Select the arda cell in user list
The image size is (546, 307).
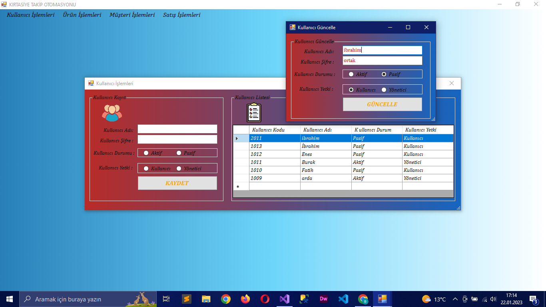pyautogui.click(x=326, y=178)
